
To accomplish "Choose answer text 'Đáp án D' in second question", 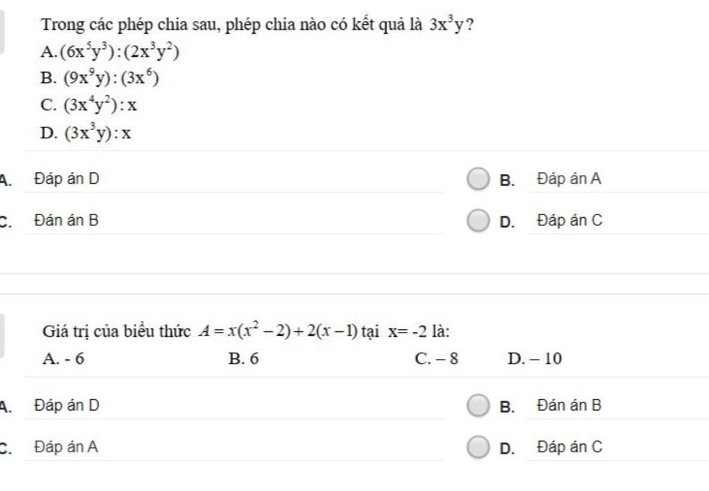I will pyautogui.click(x=67, y=405).
